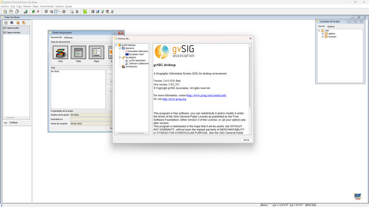The height and width of the screenshot is (207, 369).
Task: Collapse the Sponsors tree node
Action: click(120, 48)
